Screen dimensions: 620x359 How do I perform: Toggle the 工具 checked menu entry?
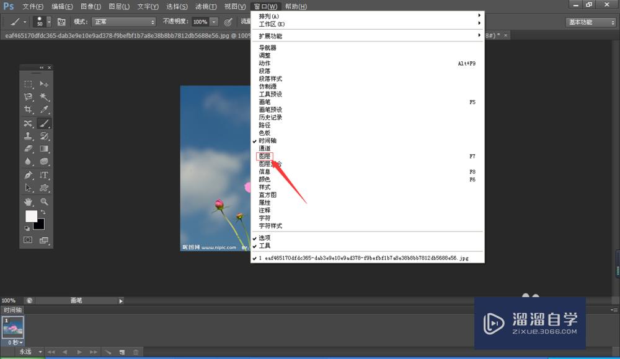click(x=264, y=245)
